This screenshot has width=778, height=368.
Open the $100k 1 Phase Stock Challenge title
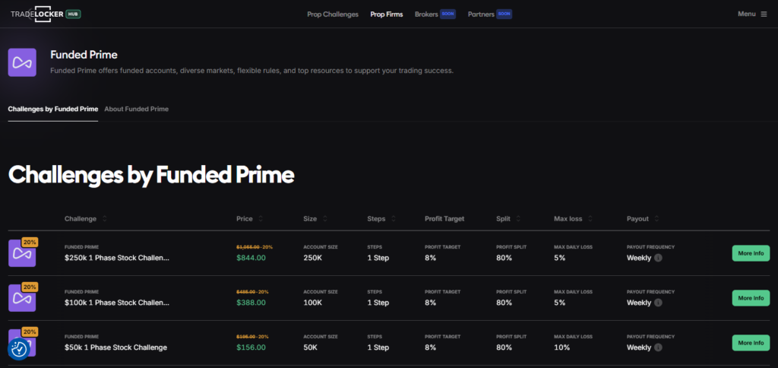117,303
